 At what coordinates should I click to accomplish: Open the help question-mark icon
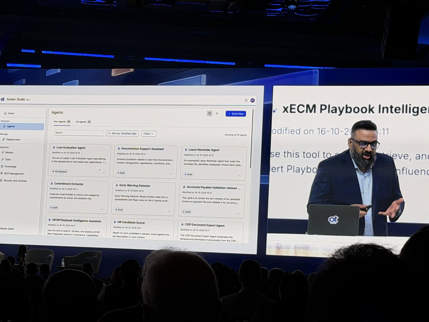(x=246, y=101)
